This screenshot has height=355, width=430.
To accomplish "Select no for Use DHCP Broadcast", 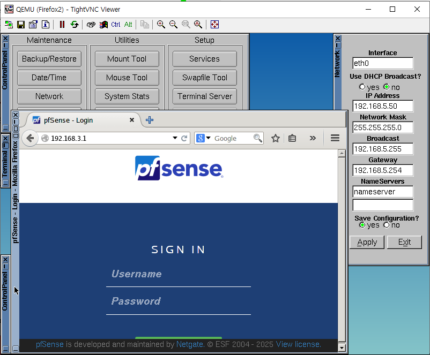I will point(387,87).
